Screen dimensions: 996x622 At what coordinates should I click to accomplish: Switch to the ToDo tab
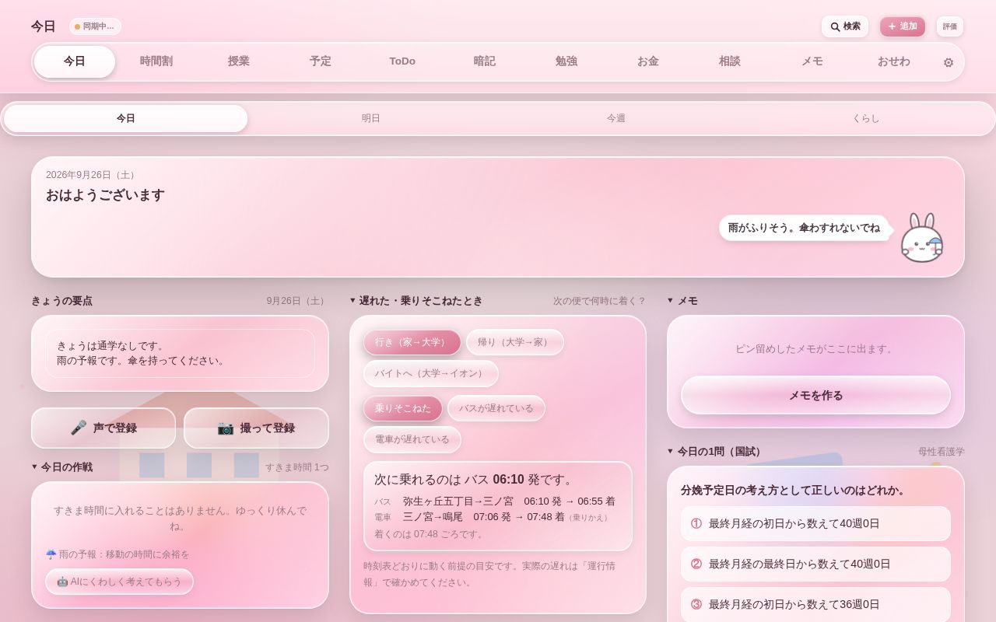[402, 61]
